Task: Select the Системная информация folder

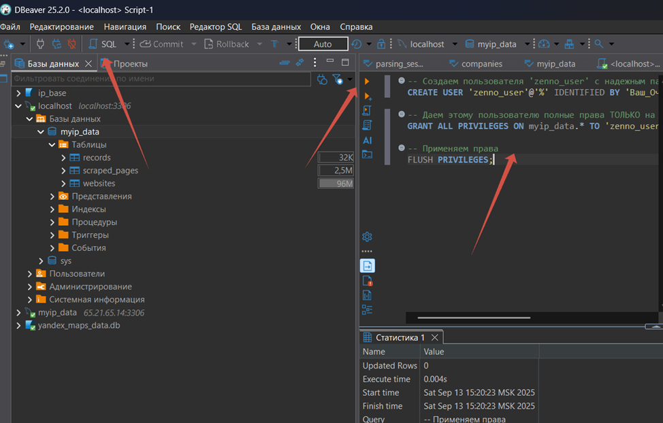Action: click(x=97, y=300)
